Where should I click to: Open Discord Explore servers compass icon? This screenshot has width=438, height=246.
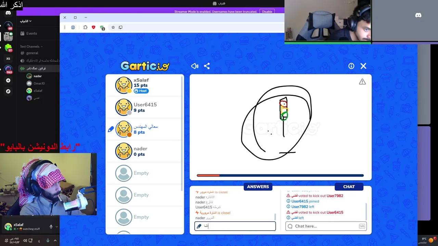8,92
